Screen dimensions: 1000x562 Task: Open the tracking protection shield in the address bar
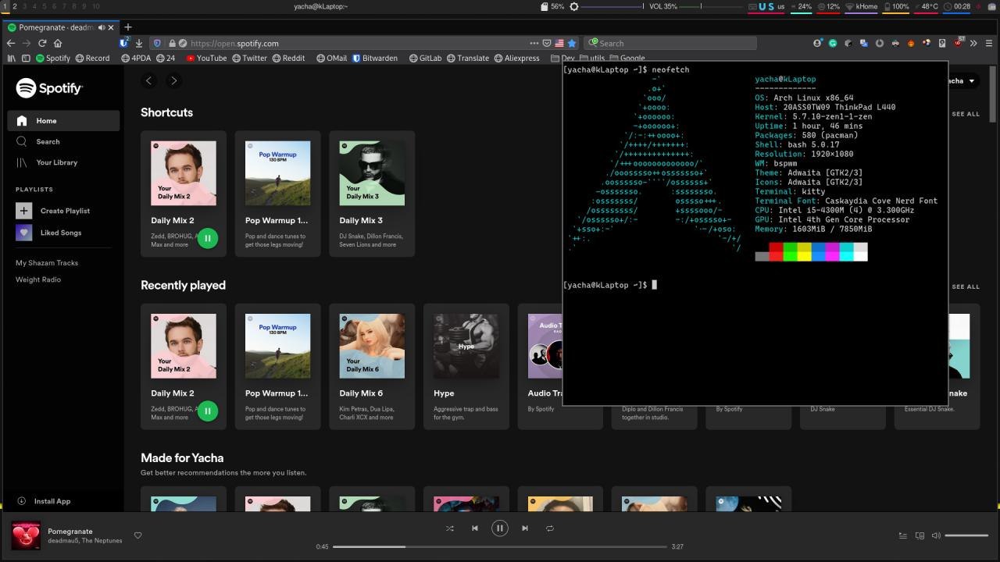[x=157, y=44]
